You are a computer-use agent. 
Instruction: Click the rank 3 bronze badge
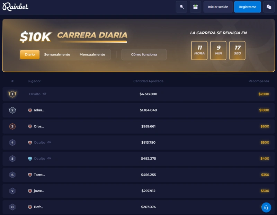12,126
